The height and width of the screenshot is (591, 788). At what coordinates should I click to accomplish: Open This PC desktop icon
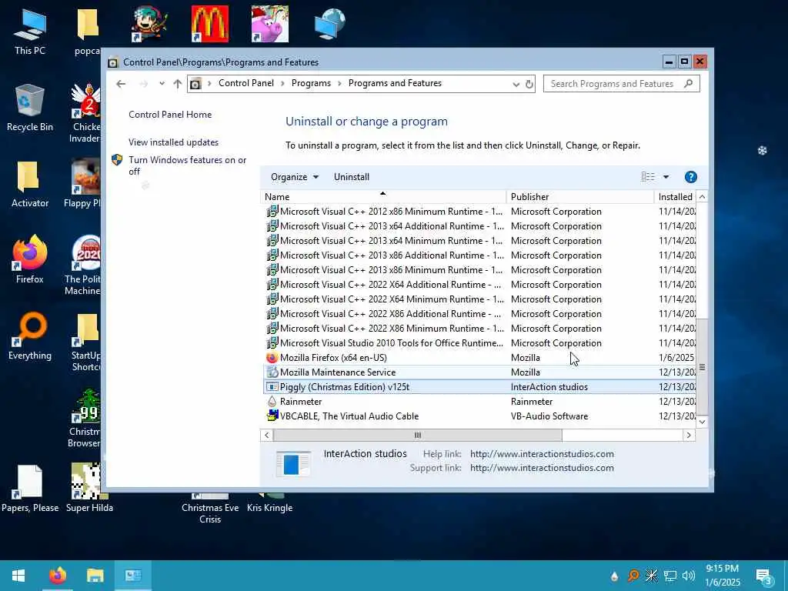coord(30,32)
